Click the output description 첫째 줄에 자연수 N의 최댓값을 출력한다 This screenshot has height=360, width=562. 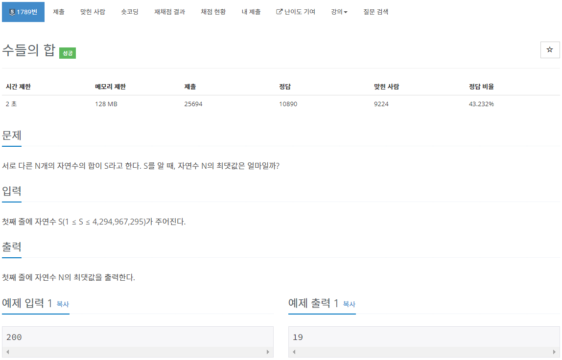click(x=69, y=277)
